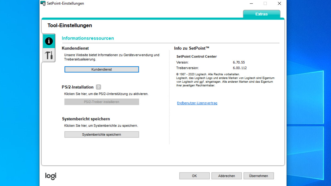
Task: Click the PS/2-Installation heading text
Action: click(x=78, y=87)
